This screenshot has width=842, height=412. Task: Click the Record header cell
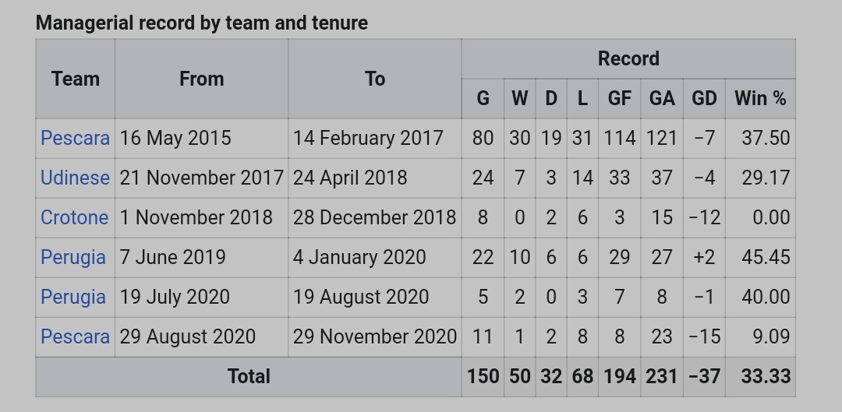coord(628,58)
